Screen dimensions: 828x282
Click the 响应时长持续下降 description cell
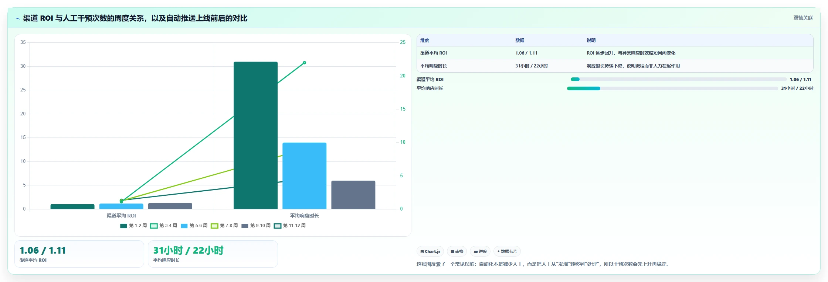point(633,66)
